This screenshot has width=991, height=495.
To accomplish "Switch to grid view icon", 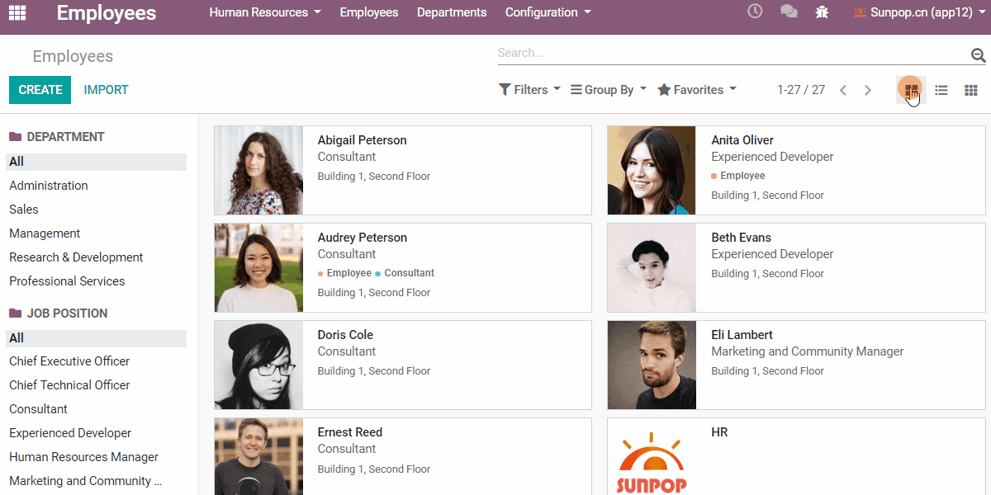I will pos(971,90).
